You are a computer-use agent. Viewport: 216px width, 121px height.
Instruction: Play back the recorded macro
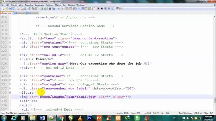pyautogui.click(x=105, y=9)
